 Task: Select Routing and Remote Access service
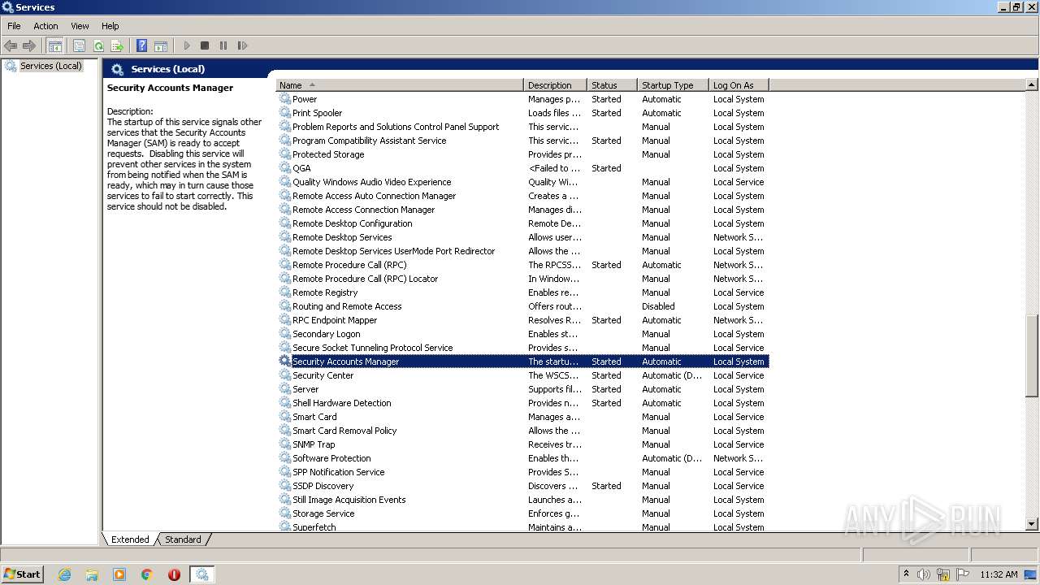point(522,306)
